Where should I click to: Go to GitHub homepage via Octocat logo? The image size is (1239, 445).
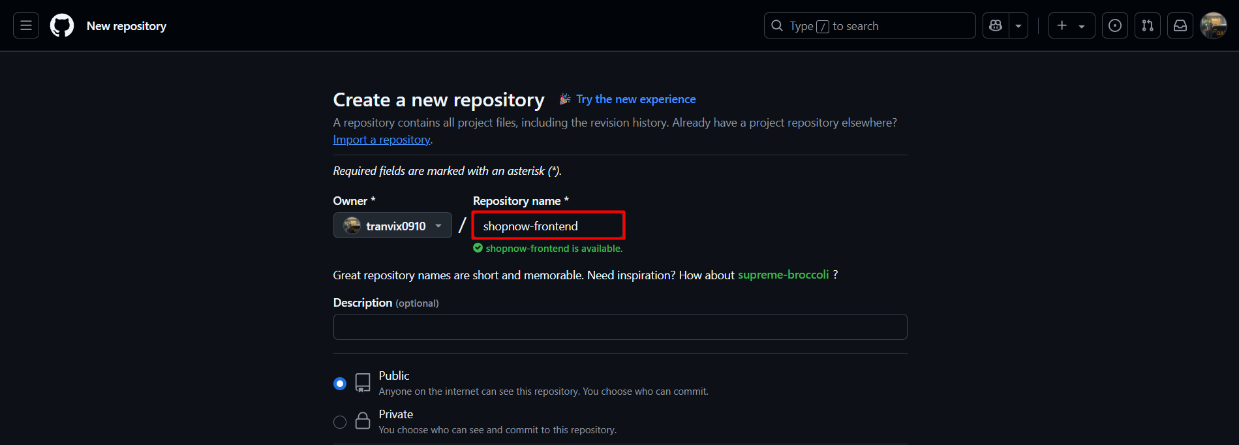pyautogui.click(x=62, y=25)
